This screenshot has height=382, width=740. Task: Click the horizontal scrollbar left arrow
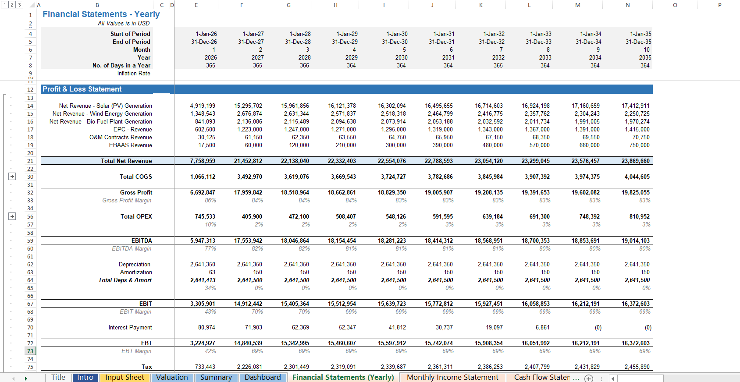tap(613, 378)
